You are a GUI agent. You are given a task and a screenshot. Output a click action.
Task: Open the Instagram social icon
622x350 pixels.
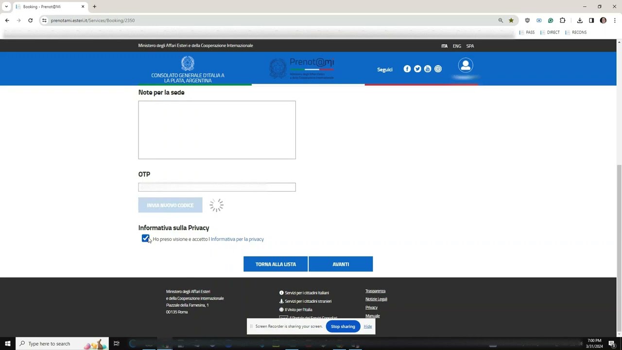tap(438, 69)
